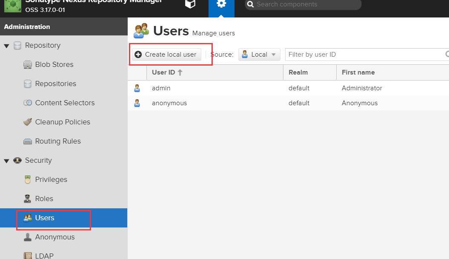
Task: Open Anonymous settings in sidebar
Action: point(55,237)
